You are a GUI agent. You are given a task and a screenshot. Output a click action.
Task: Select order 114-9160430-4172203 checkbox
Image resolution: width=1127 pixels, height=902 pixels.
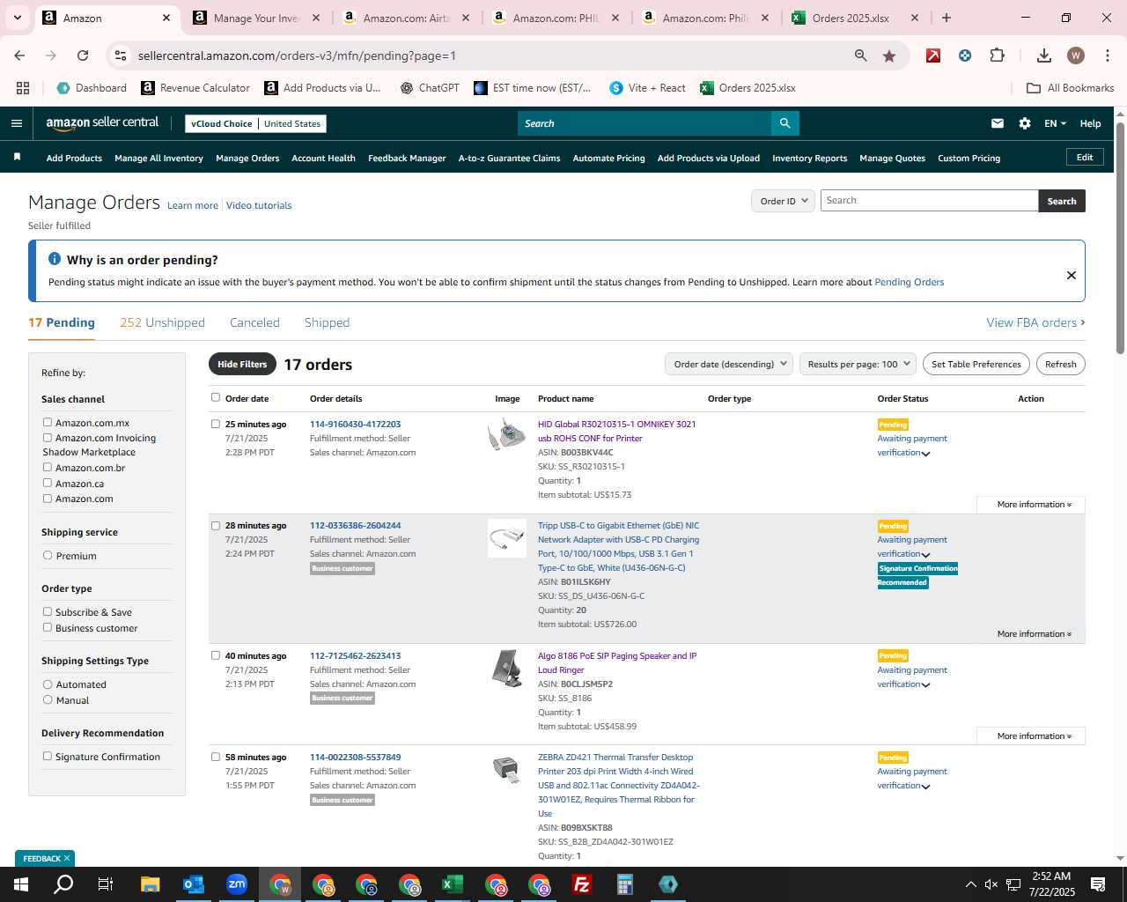click(x=216, y=424)
